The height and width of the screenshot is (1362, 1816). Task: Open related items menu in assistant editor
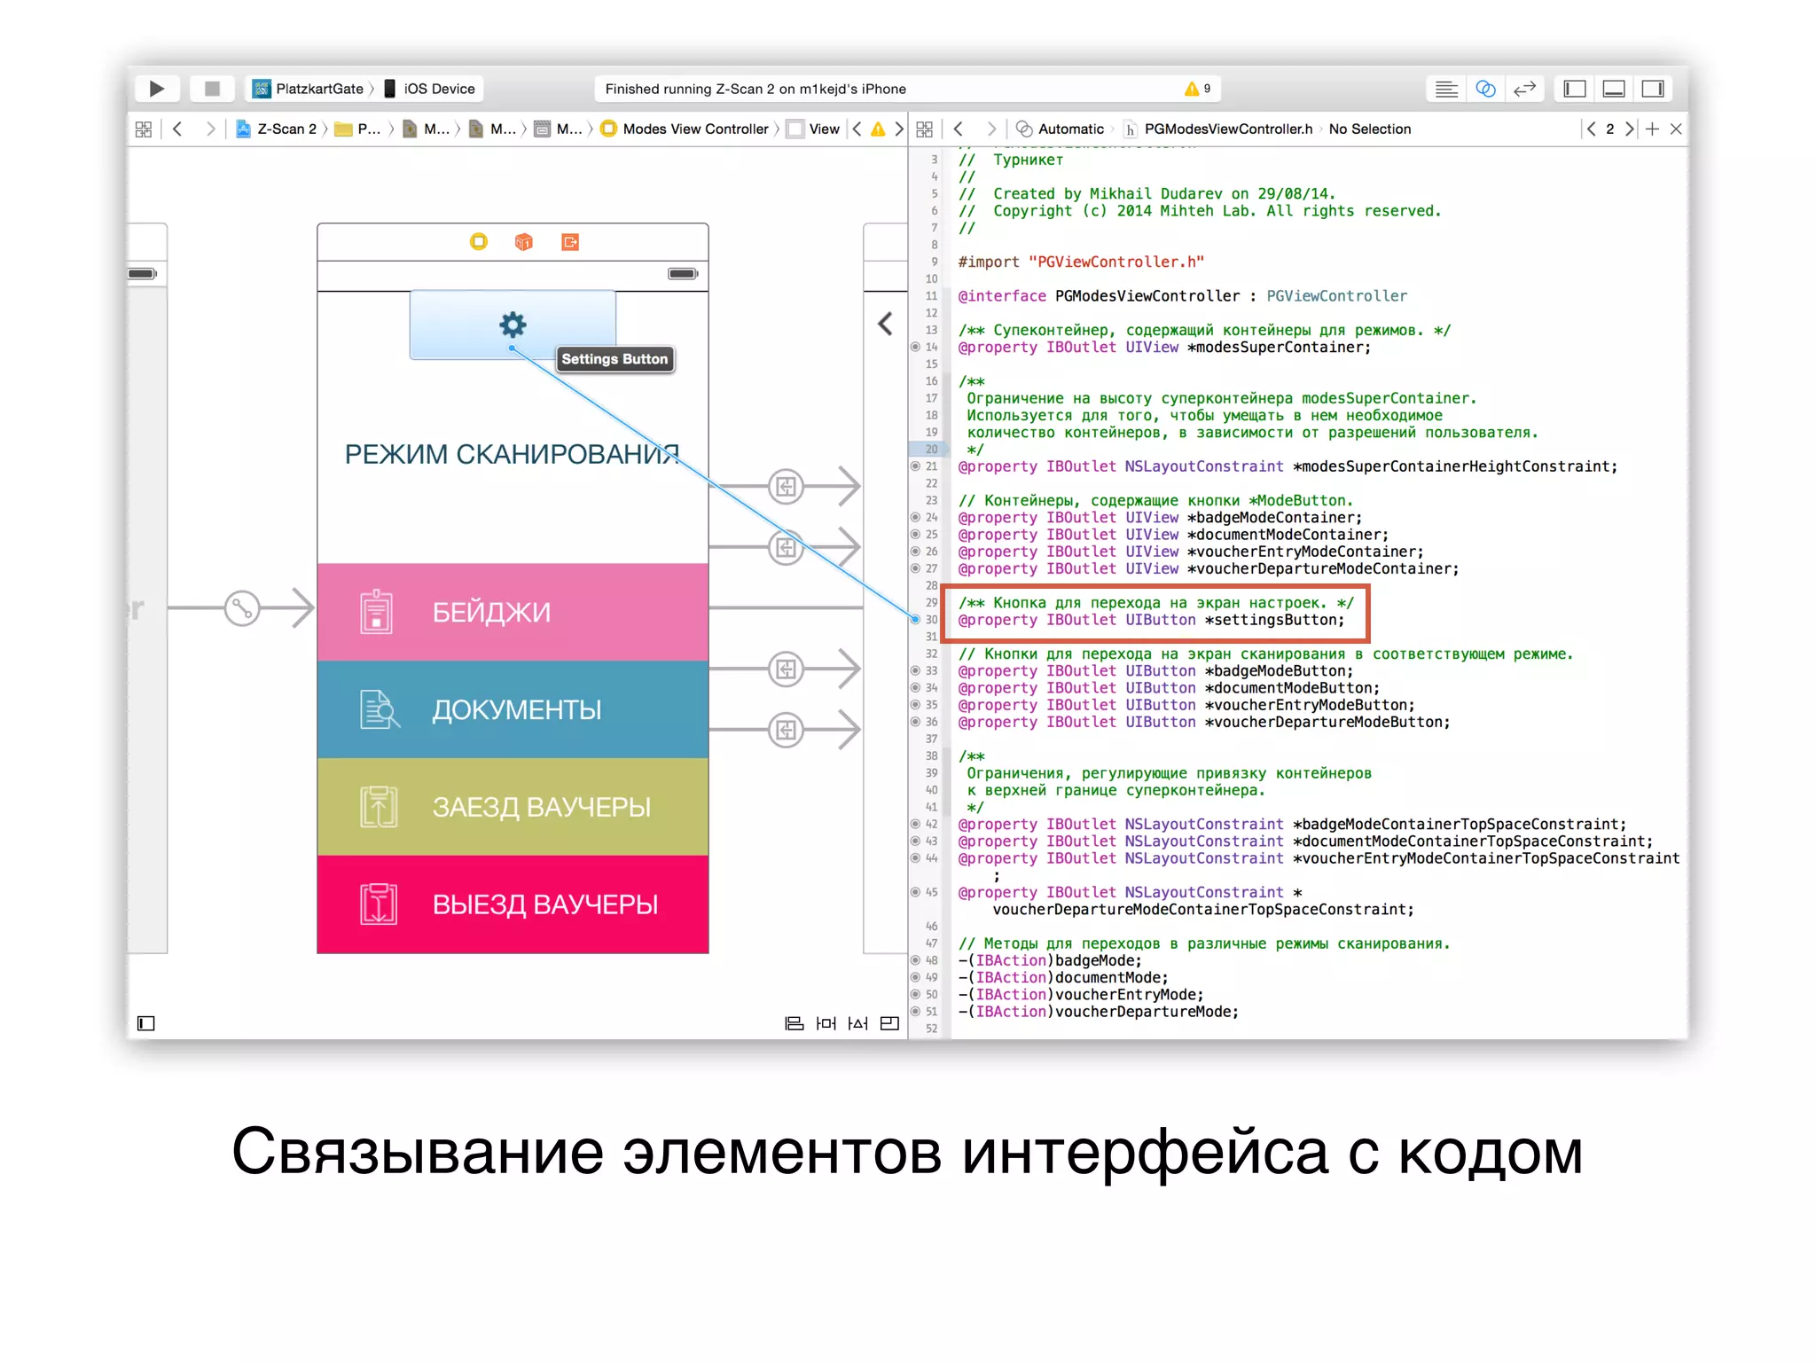[x=925, y=129]
